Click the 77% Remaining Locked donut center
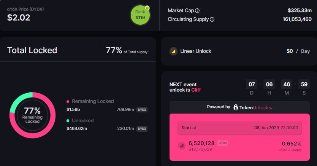Viewport: 317px width, 166px height. 32,115
